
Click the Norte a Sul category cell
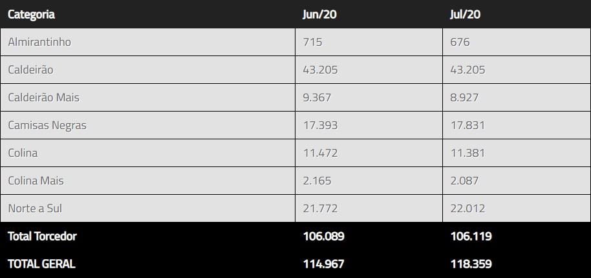pos(35,208)
